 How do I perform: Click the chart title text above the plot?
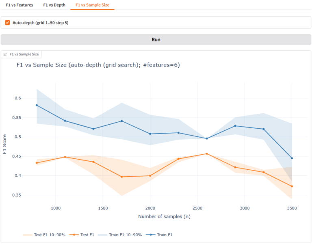pos(98,65)
